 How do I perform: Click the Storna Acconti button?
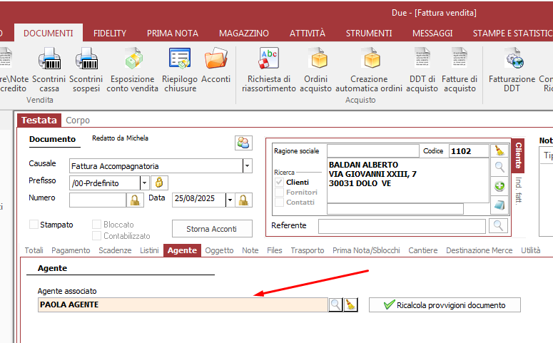[x=213, y=228]
